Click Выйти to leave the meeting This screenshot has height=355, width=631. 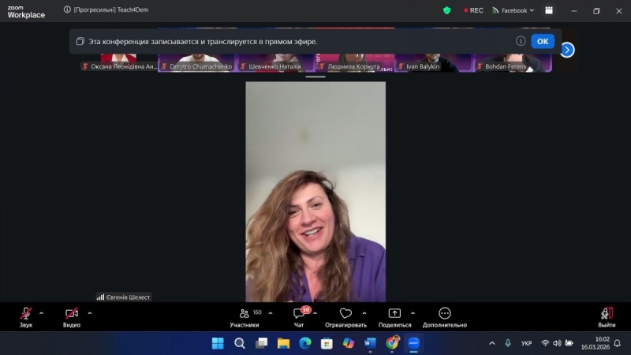point(607,314)
